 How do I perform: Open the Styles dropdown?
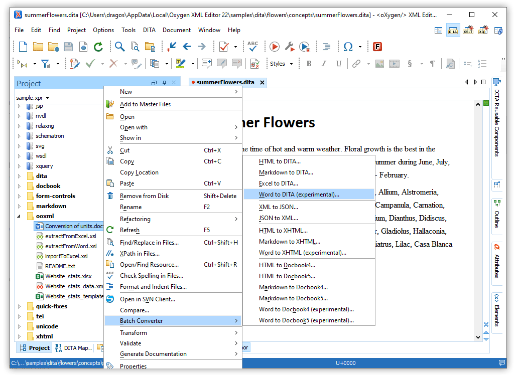(x=281, y=64)
